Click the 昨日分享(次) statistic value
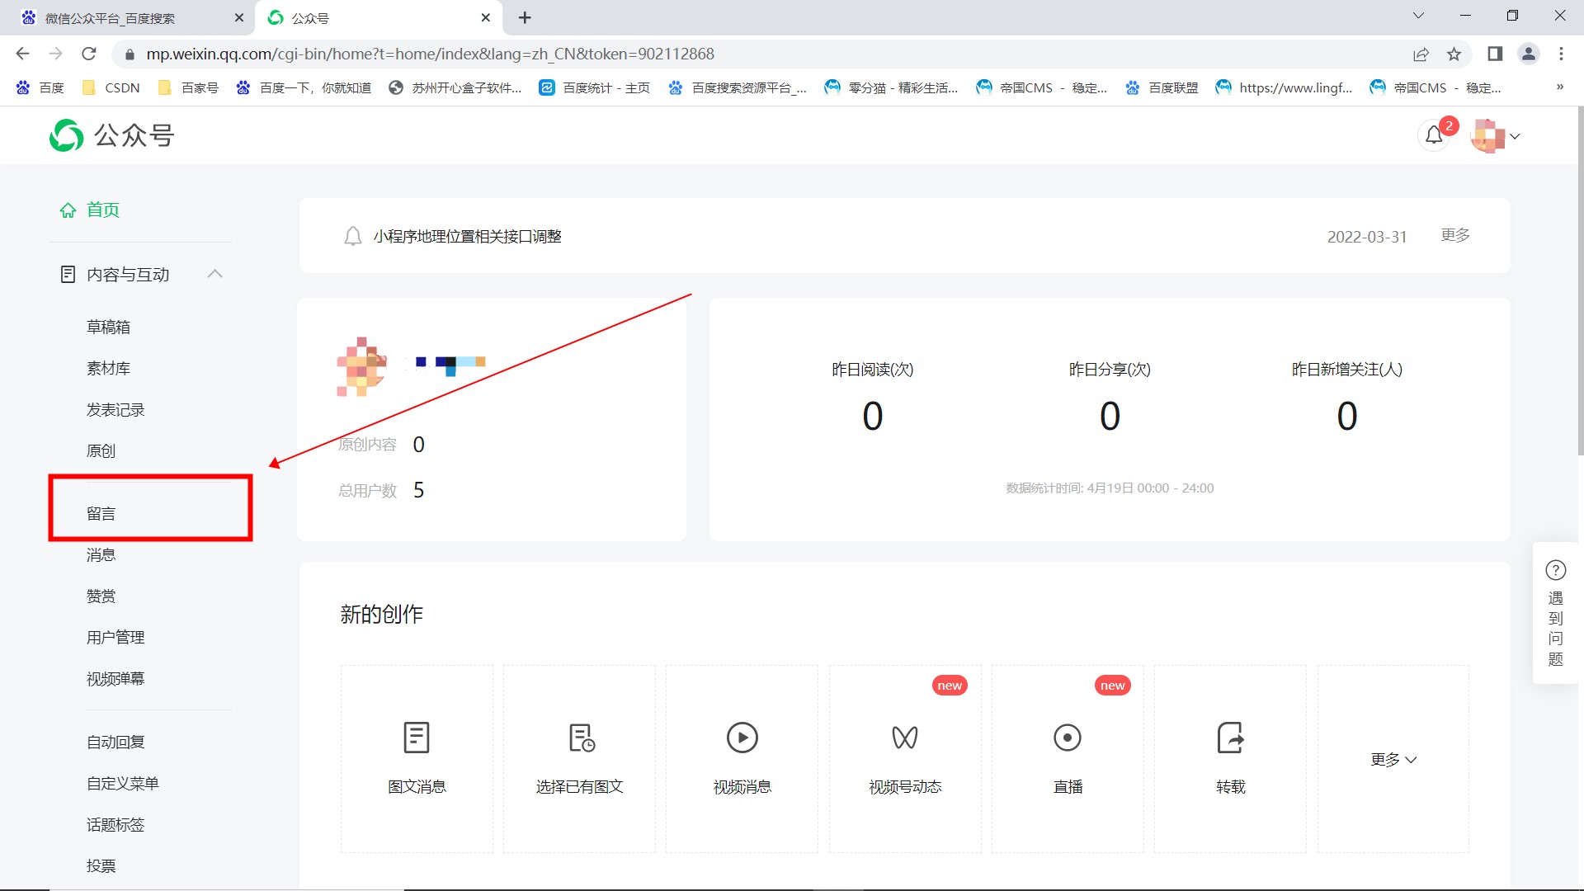Viewport: 1584px width, 891px height. 1110,416
